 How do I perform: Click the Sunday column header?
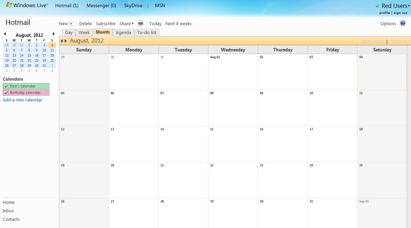tap(84, 50)
